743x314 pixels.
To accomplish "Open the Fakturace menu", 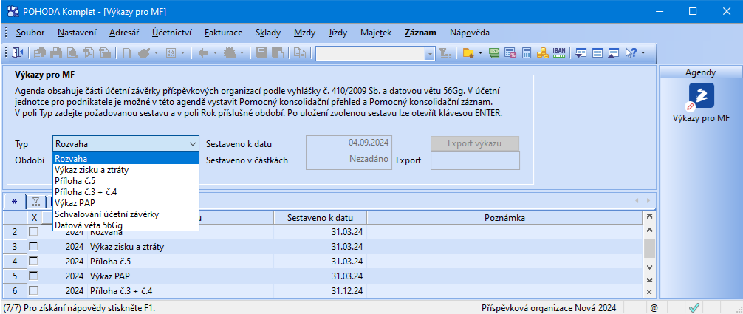I will 224,33.
